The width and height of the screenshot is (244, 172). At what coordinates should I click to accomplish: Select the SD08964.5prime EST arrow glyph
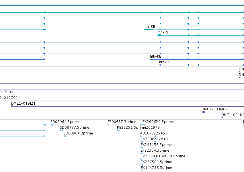52,125
